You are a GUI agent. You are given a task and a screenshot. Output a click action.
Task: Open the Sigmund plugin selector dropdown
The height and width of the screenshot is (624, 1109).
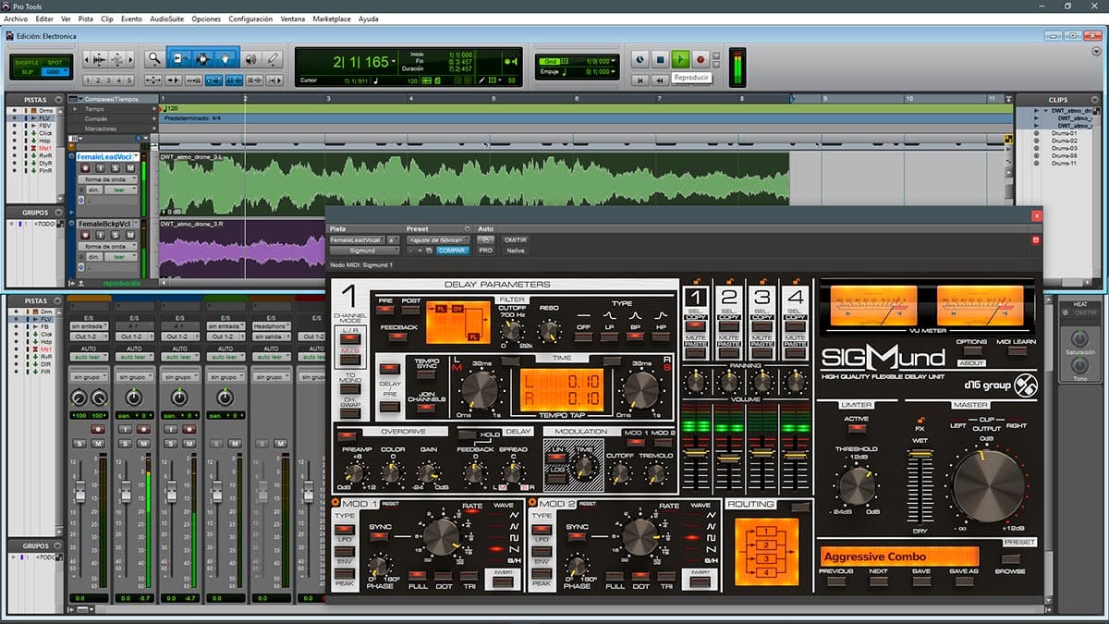tap(364, 251)
